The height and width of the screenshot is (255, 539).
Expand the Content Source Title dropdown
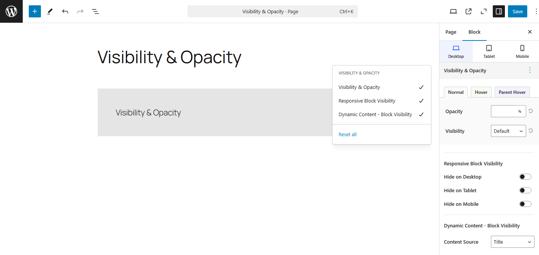pyautogui.click(x=512, y=242)
